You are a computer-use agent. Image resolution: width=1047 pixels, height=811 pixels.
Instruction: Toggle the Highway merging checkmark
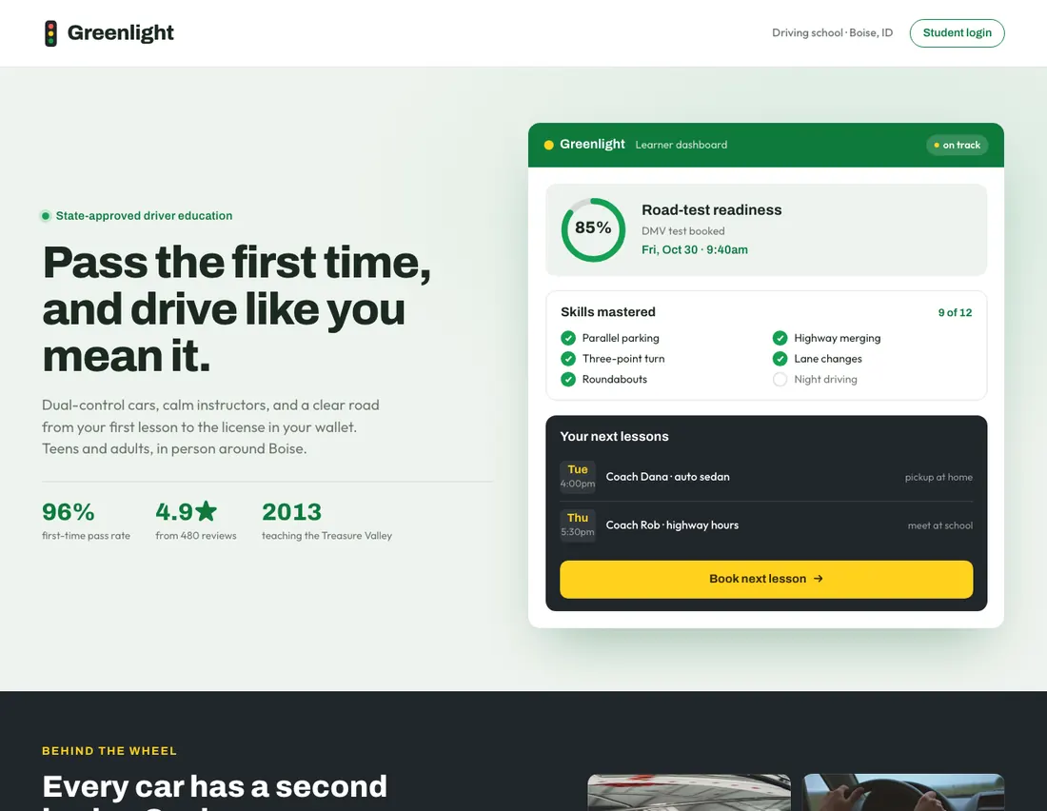coord(780,338)
